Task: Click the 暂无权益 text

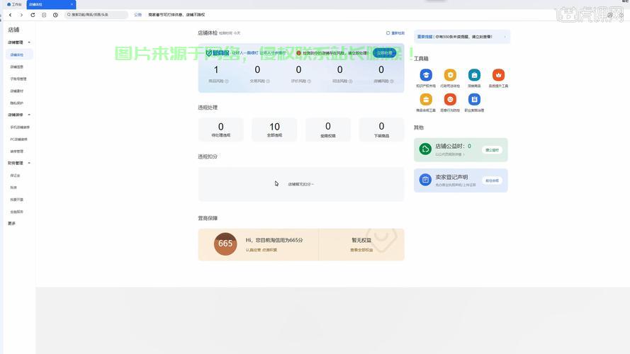Action: (x=361, y=240)
